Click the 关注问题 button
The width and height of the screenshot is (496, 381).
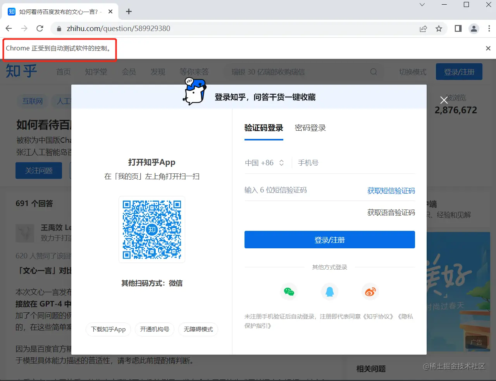39,171
